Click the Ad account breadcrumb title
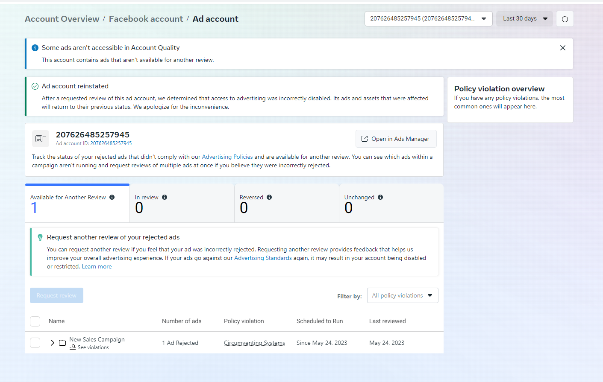This screenshot has width=603, height=382. [215, 19]
